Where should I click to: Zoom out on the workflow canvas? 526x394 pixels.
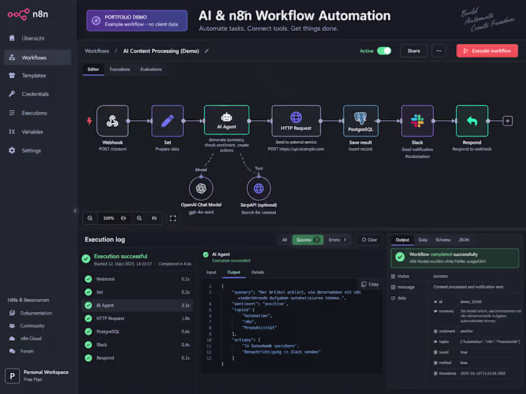(x=90, y=218)
